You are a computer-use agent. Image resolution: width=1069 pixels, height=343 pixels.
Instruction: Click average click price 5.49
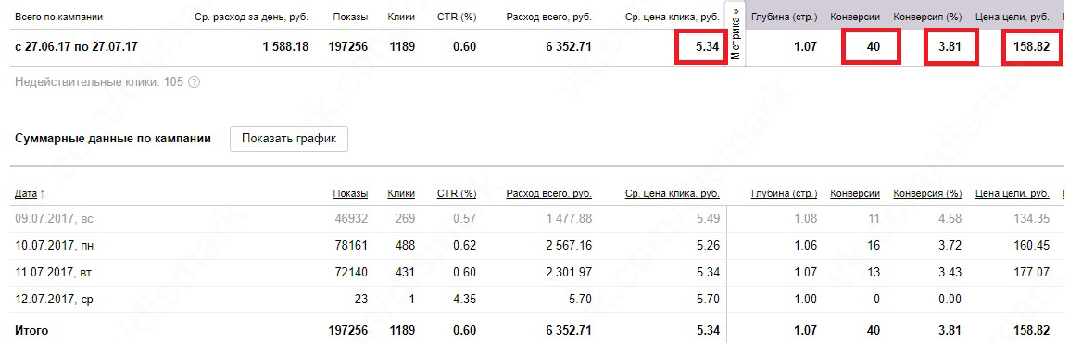[x=709, y=219]
